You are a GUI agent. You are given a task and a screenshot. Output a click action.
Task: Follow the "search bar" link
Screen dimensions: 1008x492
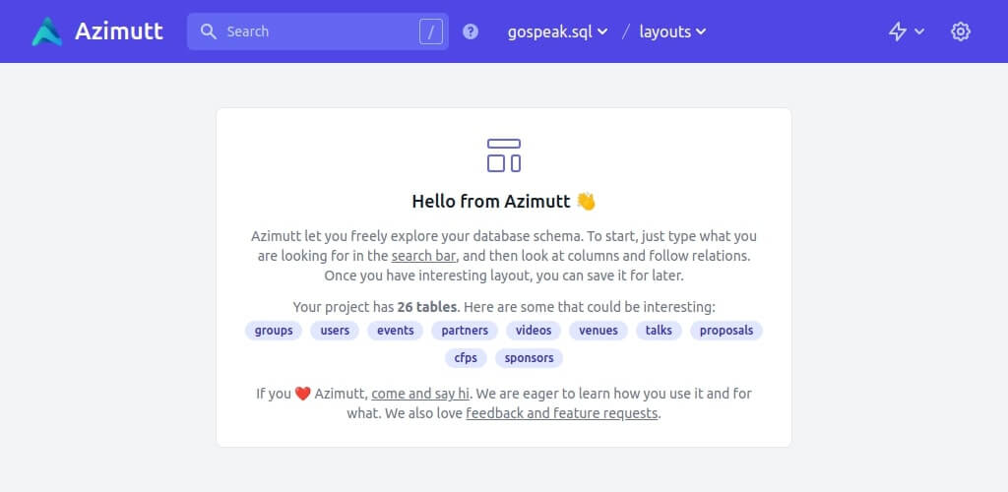[x=423, y=256]
